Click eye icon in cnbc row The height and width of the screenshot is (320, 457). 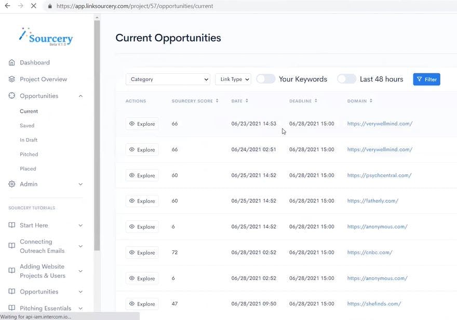pos(132,252)
